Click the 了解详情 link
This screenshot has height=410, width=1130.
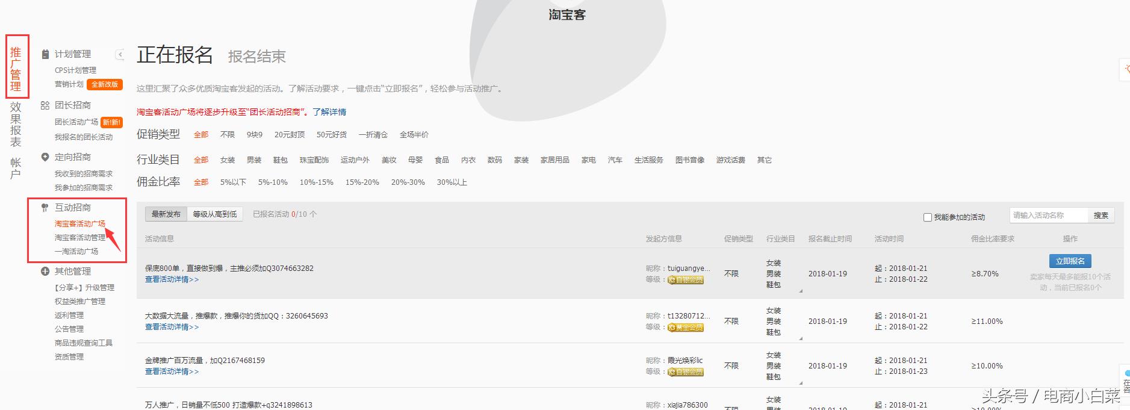(x=329, y=112)
